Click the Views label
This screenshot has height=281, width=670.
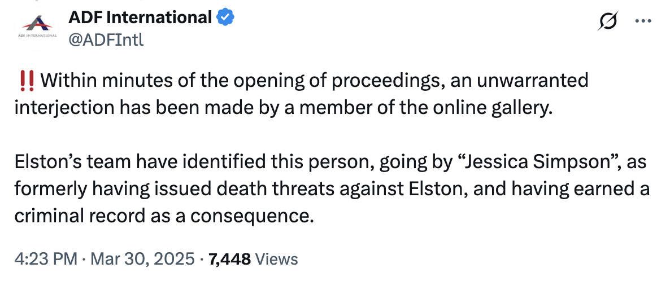tap(276, 259)
